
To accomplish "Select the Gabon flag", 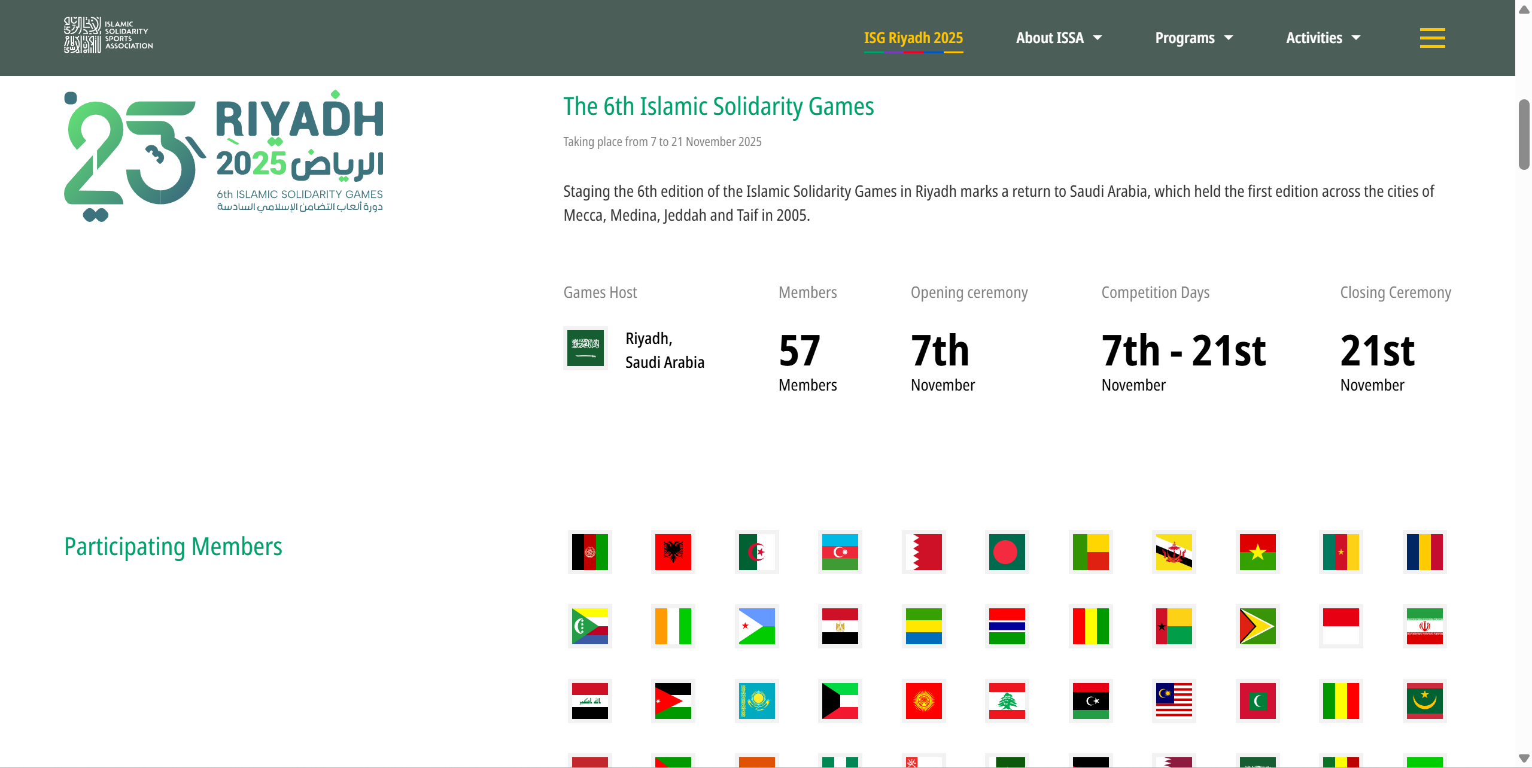I will tap(923, 626).
